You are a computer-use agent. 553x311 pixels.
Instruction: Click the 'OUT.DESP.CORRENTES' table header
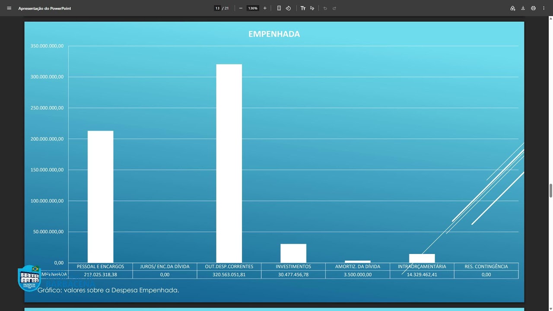229,267
